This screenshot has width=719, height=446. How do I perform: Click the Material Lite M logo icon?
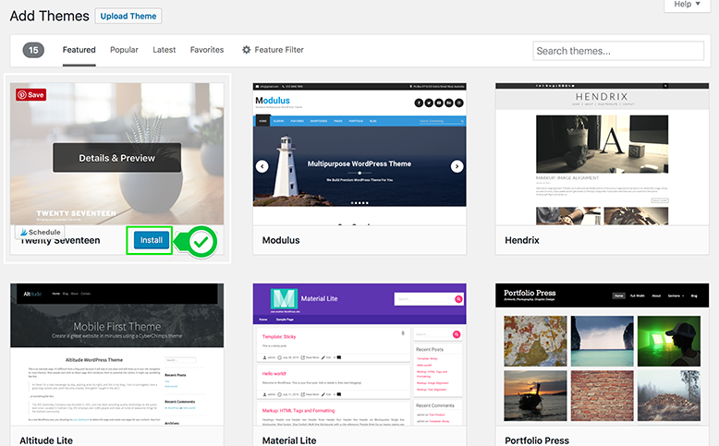click(x=284, y=298)
